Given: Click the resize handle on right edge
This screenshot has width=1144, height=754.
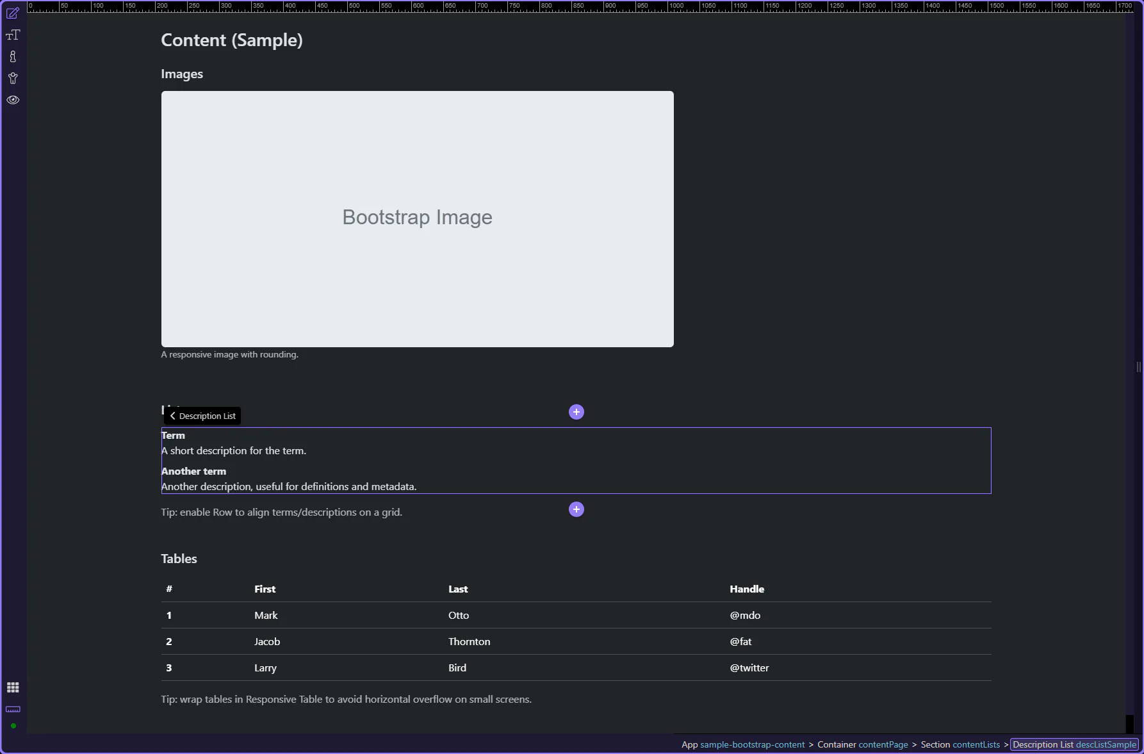Looking at the screenshot, I should click(x=1138, y=367).
